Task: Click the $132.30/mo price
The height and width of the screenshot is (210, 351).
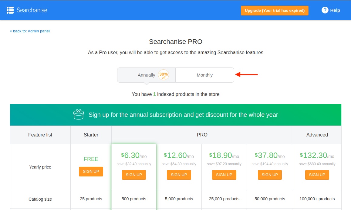Action: [317, 155]
